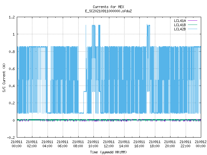The height and width of the screenshot is (155, 207).
Task: Click the 0.2 y-axis tick value
Action: [x=12, y=103]
